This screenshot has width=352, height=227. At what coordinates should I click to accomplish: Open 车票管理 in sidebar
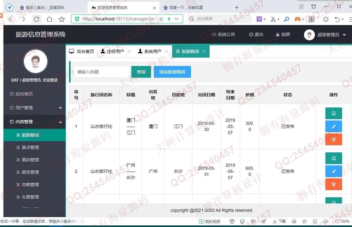coord(34,197)
